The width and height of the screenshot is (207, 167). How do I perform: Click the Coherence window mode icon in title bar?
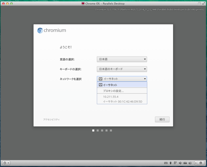(x=199, y=4)
